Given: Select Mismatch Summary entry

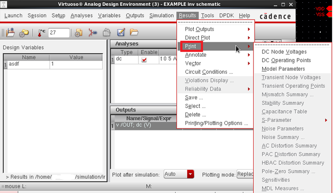Looking at the screenshot, I should [x=288, y=94].
